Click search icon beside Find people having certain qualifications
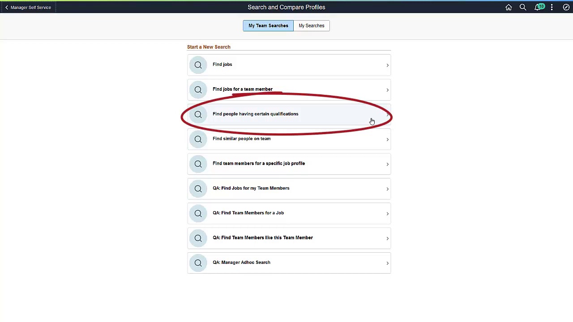Screen dimensions: 573x322 click(x=198, y=114)
